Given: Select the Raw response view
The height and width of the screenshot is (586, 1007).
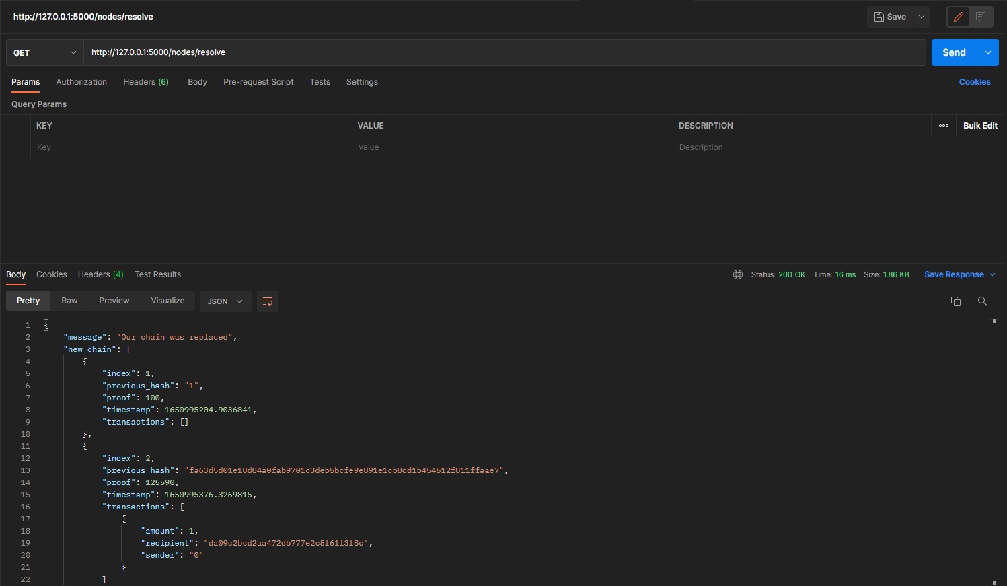Looking at the screenshot, I should pos(69,301).
